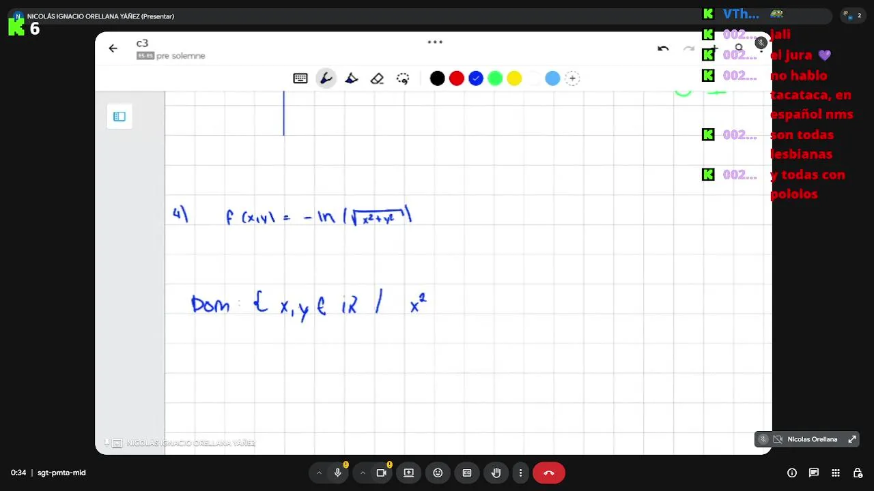Screen dimensions: 874x491
Task: Pick the light blue pen color
Action: pyautogui.click(x=552, y=78)
